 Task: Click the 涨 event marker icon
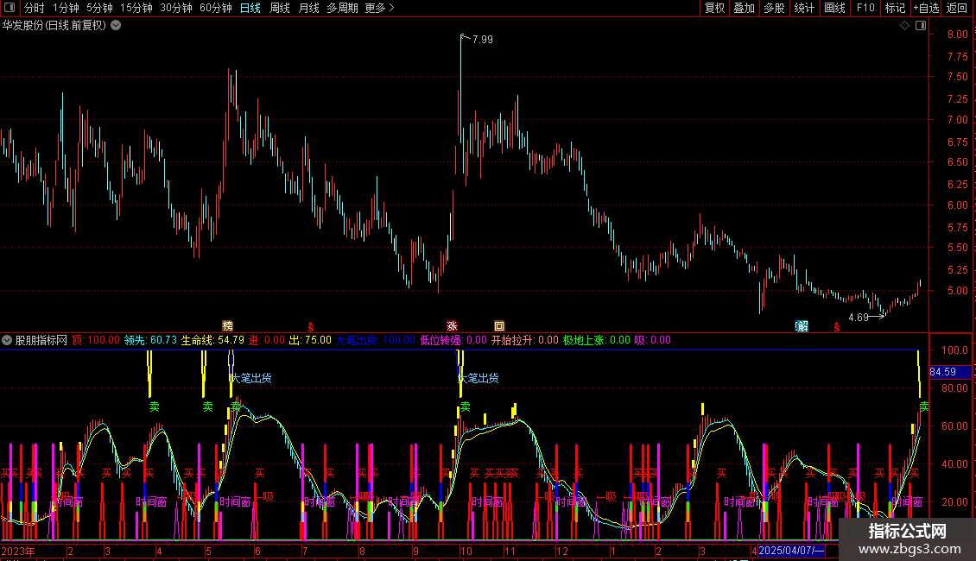tap(451, 326)
